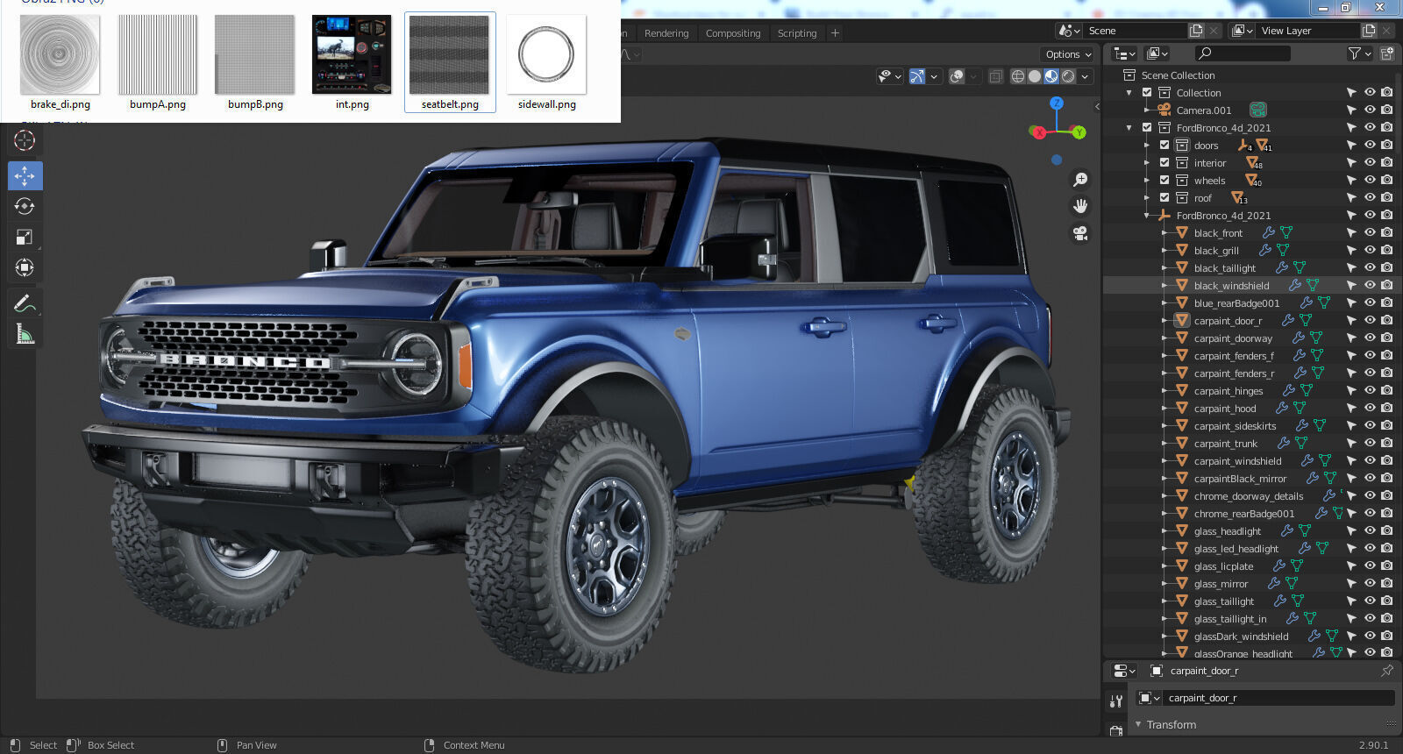Click the outliner search field
This screenshot has height=754, width=1403.
pyautogui.click(x=1241, y=54)
